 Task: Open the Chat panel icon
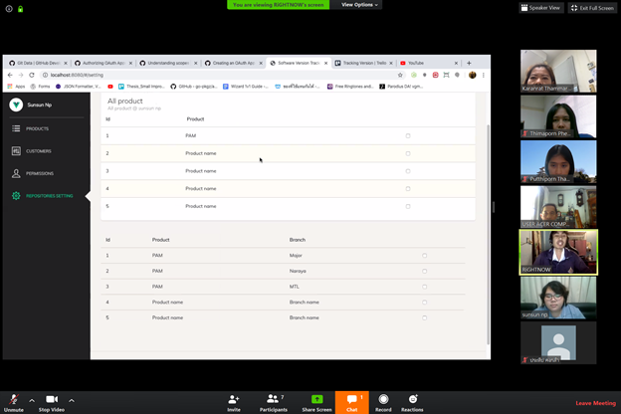pyautogui.click(x=351, y=398)
